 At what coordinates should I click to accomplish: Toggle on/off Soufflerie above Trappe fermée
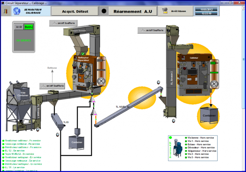(63, 23)
